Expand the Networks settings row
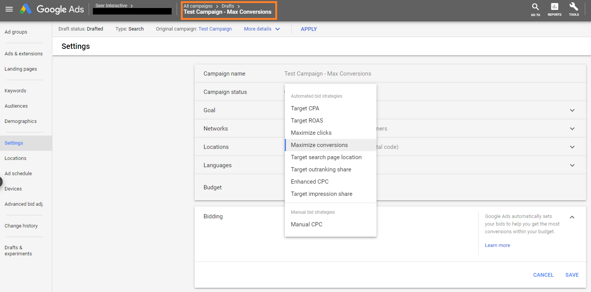 pyautogui.click(x=572, y=129)
